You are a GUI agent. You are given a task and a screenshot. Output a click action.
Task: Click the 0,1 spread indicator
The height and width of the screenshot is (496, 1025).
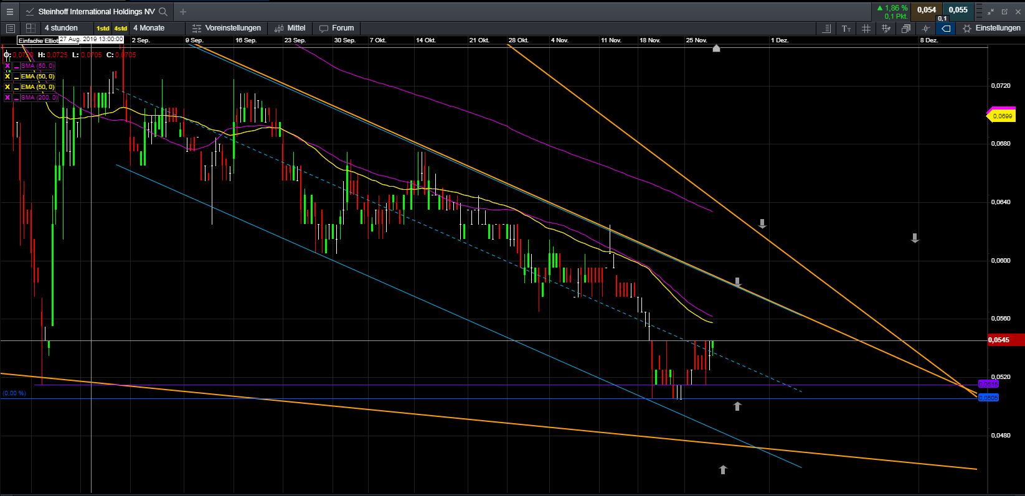(942, 19)
